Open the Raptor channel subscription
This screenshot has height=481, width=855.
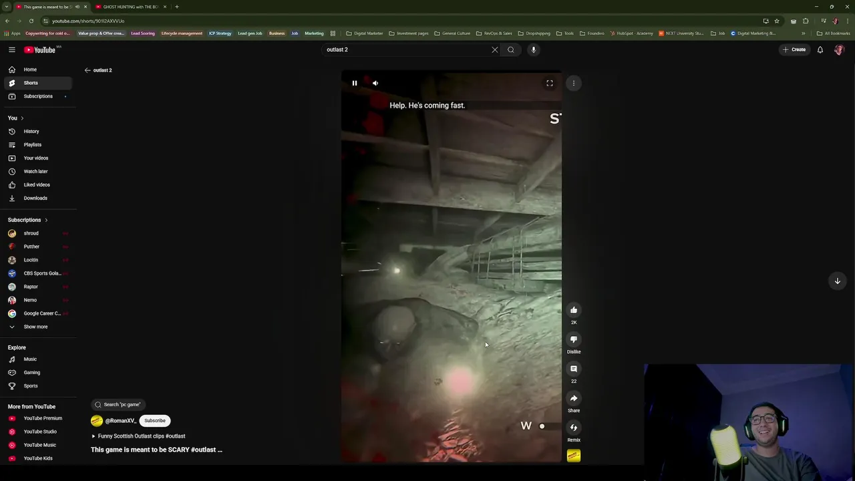pyautogui.click(x=38, y=287)
